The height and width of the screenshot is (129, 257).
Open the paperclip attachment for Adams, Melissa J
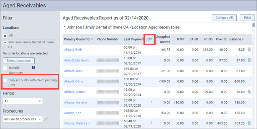tap(249, 123)
